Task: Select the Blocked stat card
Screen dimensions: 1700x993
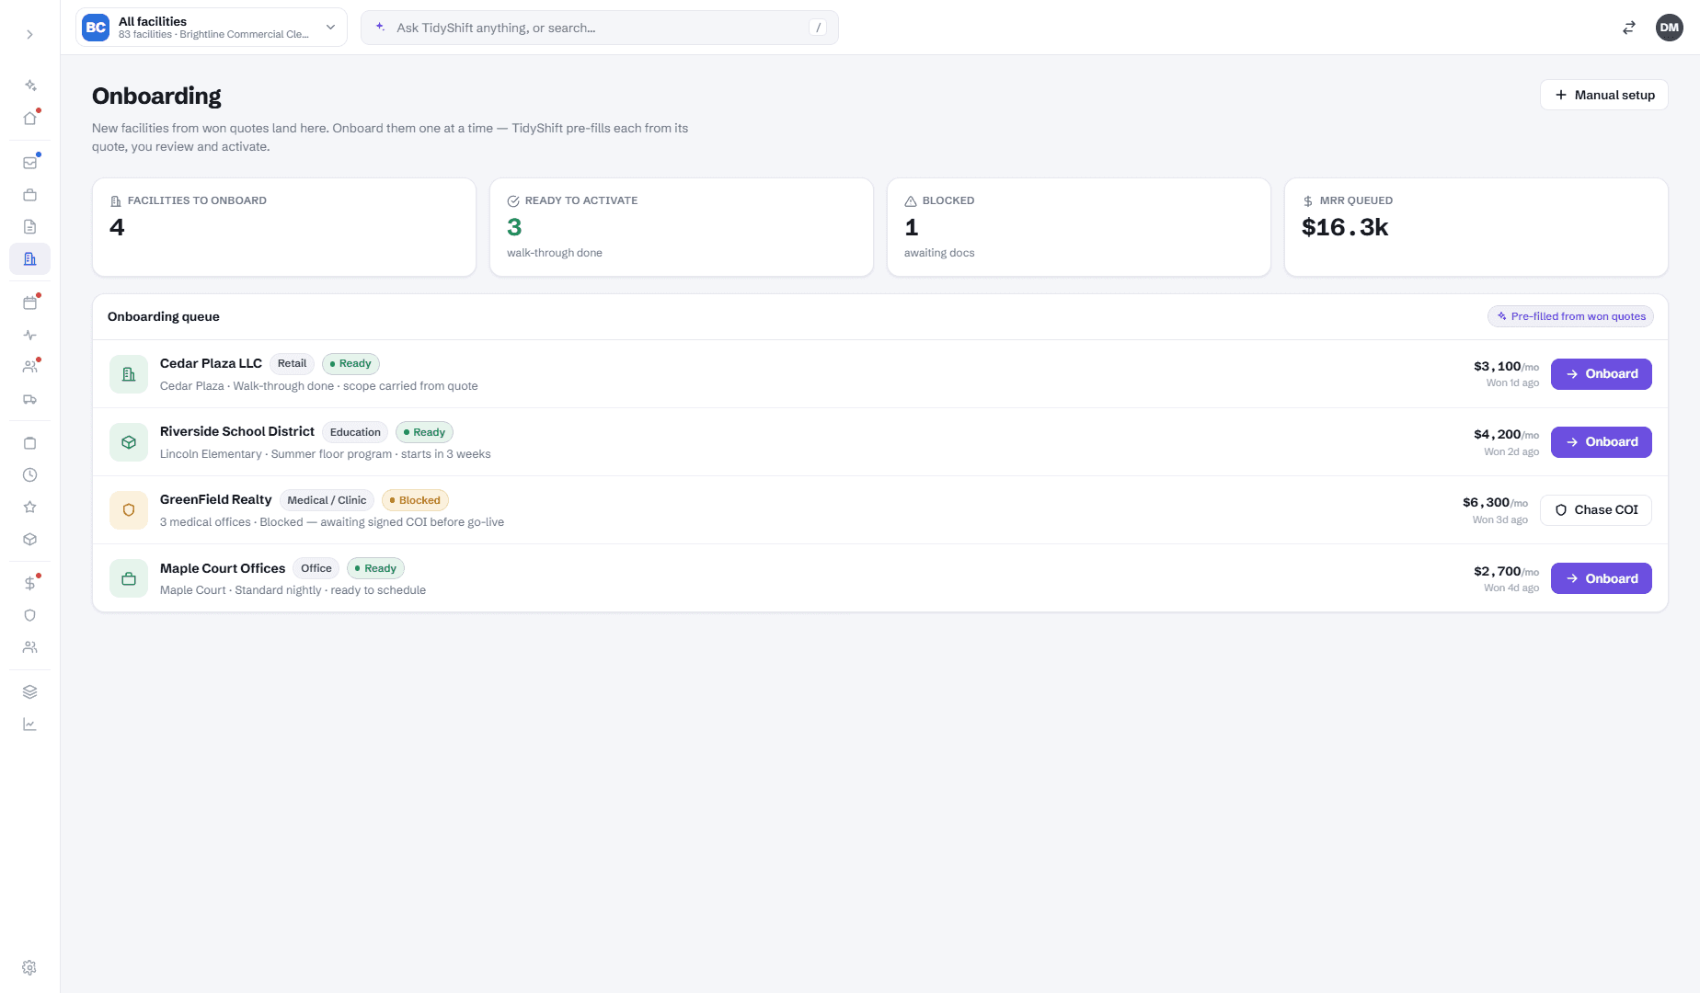Action: tap(1079, 227)
